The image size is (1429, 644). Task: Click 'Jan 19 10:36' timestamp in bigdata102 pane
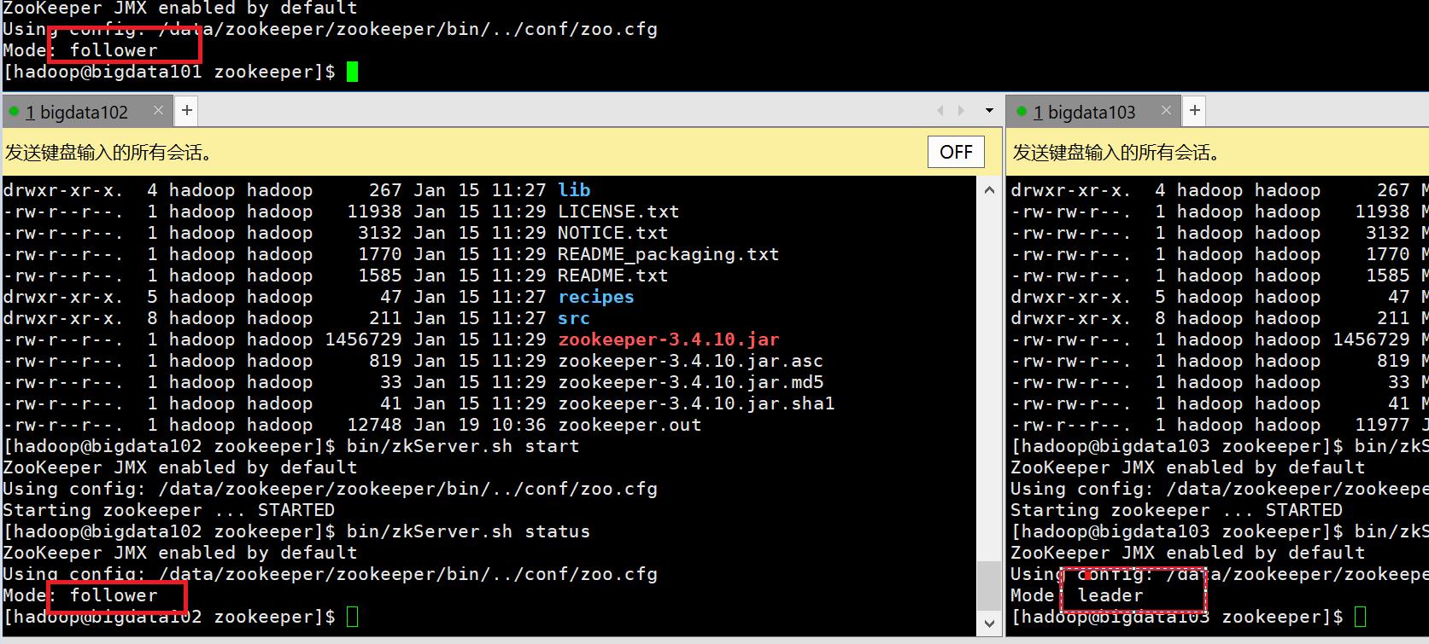pos(479,425)
